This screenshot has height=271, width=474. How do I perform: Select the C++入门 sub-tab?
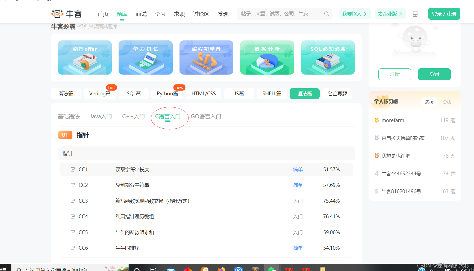[x=133, y=116]
